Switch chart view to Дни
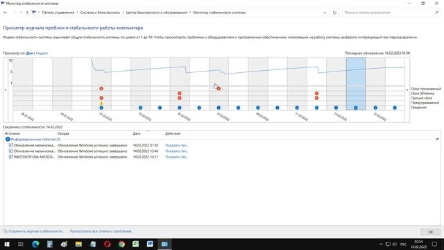The width and height of the screenshot is (444, 250). (29, 53)
